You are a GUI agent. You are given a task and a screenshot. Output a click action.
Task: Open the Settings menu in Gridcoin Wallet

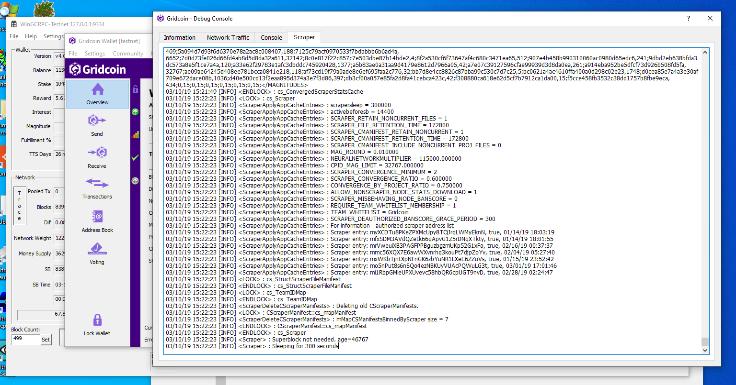[x=95, y=54]
